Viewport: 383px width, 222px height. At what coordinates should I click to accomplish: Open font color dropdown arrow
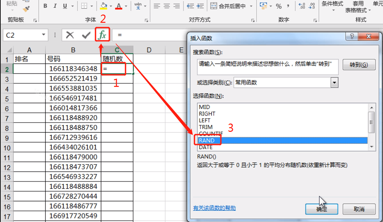[x=126, y=6]
